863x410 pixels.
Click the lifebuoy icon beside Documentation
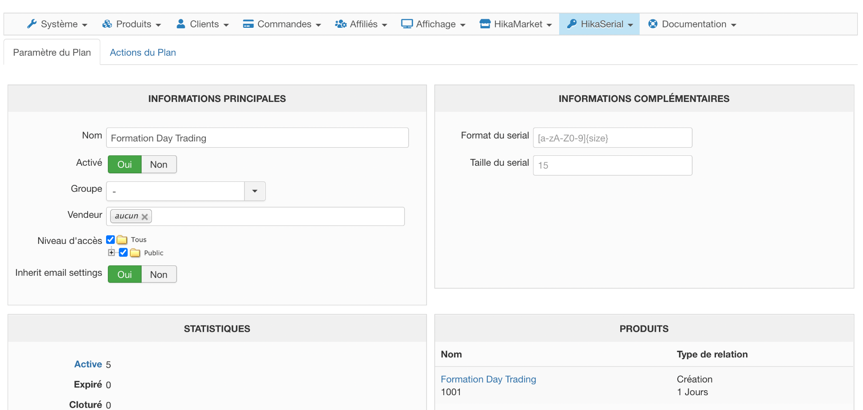click(x=653, y=24)
